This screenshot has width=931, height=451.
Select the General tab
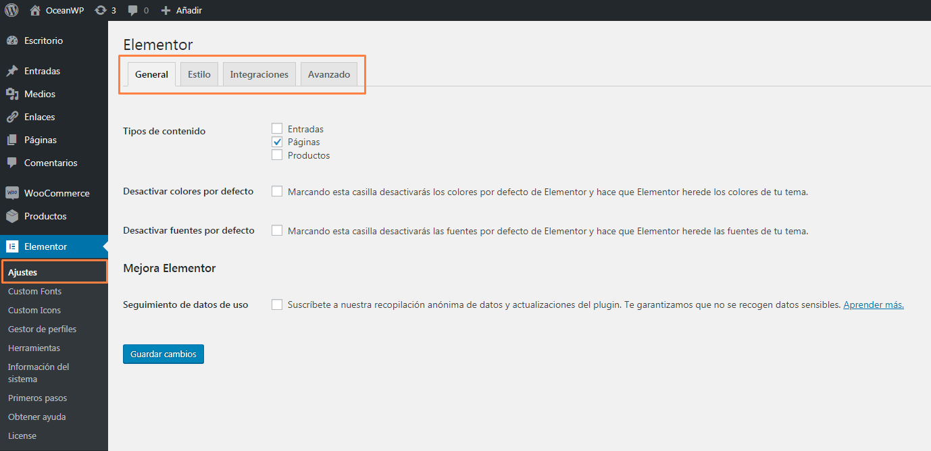tap(151, 74)
